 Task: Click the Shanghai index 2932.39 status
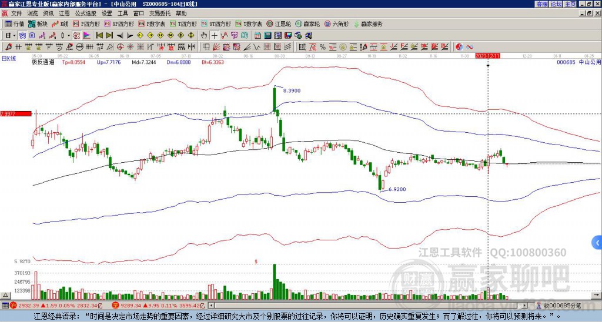56,306
